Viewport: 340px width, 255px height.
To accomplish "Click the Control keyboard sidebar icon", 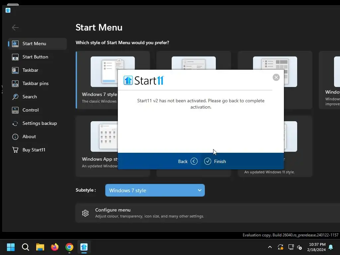I will (15, 110).
